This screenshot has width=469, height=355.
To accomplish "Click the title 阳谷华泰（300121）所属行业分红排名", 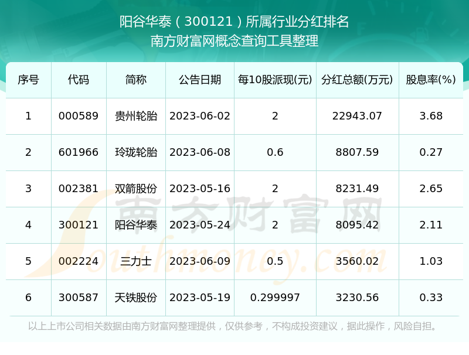I will 234,22.
